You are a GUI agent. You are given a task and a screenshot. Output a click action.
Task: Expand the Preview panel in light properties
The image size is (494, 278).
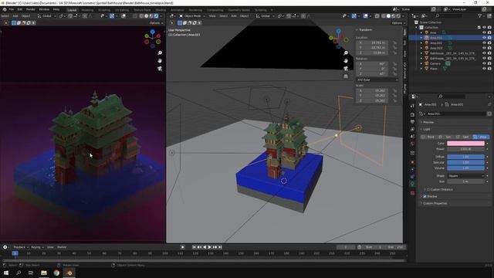point(428,122)
